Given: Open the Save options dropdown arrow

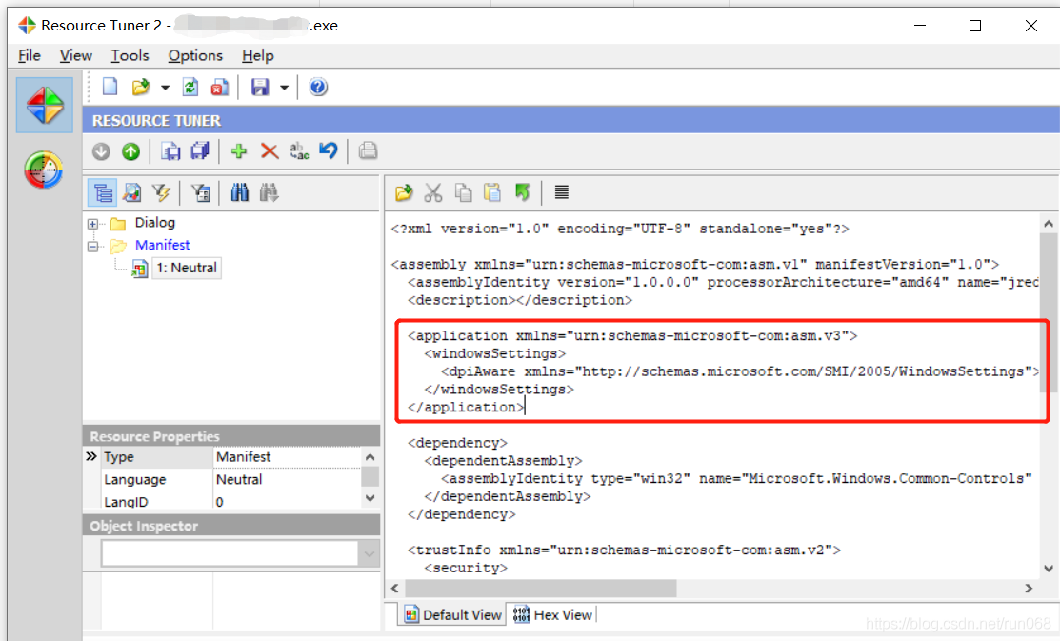Looking at the screenshot, I should (x=284, y=88).
